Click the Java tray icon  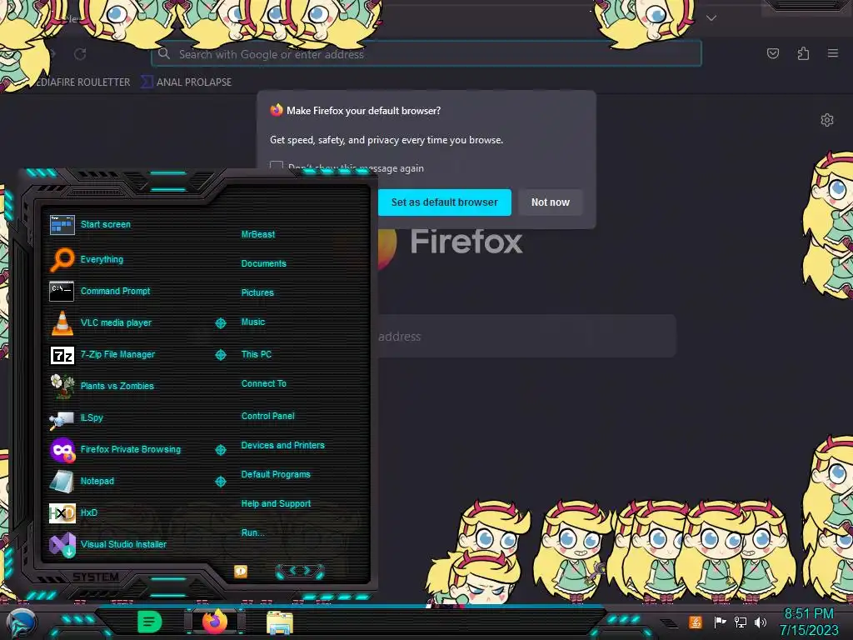click(x=695, y=622)
